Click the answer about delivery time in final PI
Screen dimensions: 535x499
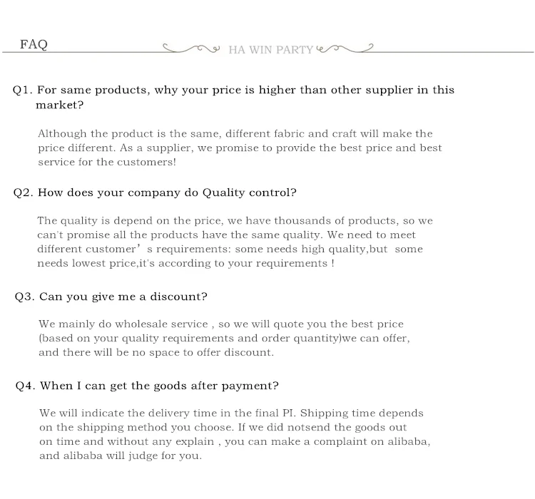pyautogui.click(x=234, y=434)
